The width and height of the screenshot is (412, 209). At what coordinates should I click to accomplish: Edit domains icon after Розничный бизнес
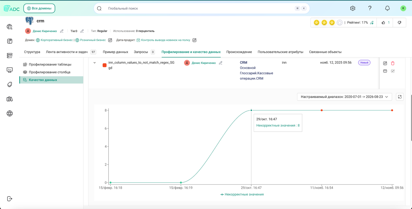pos(110,40)
